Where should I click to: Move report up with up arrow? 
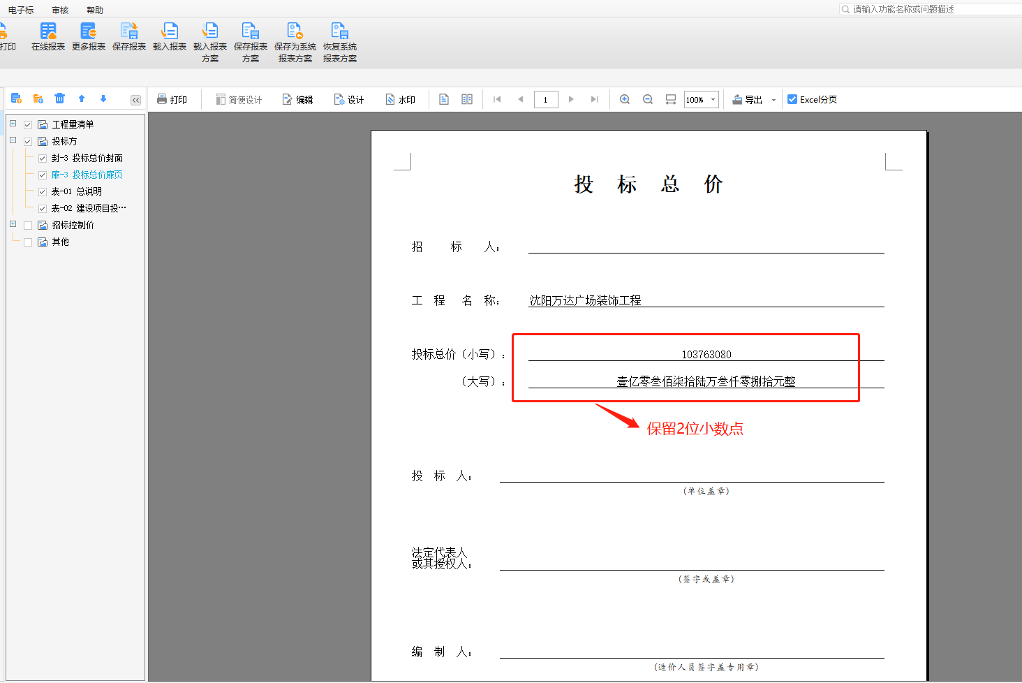82,98
